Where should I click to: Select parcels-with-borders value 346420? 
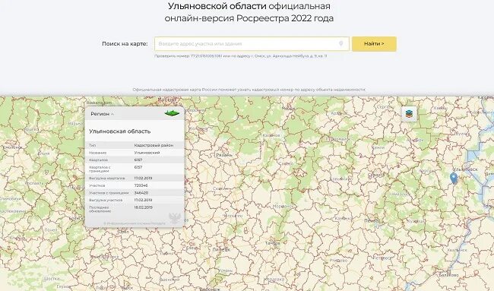141,193
